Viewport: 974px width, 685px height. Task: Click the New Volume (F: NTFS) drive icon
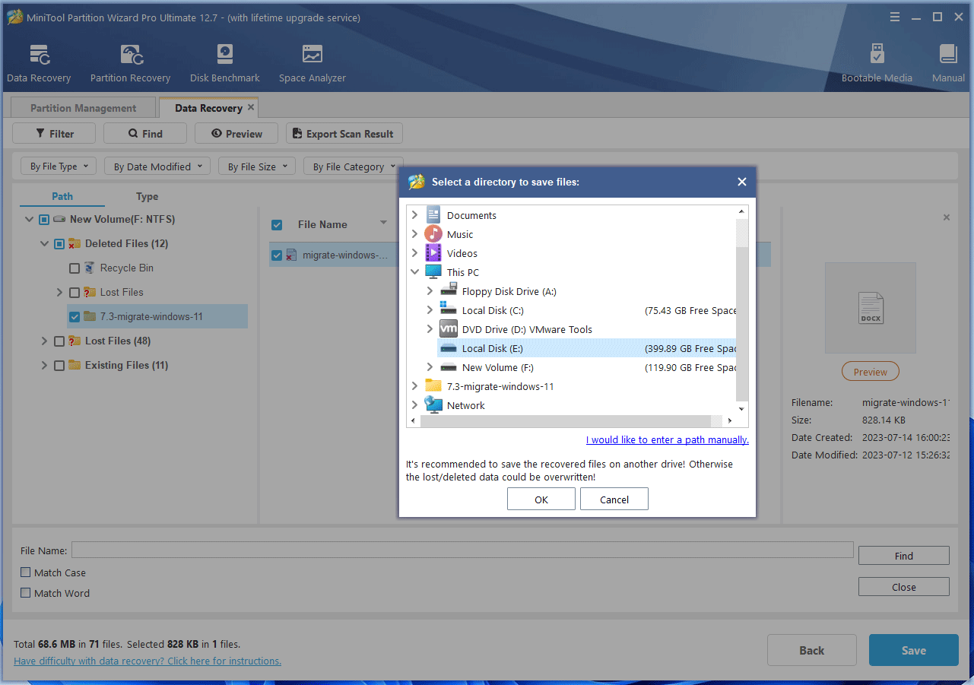click(x=60, y=219)
